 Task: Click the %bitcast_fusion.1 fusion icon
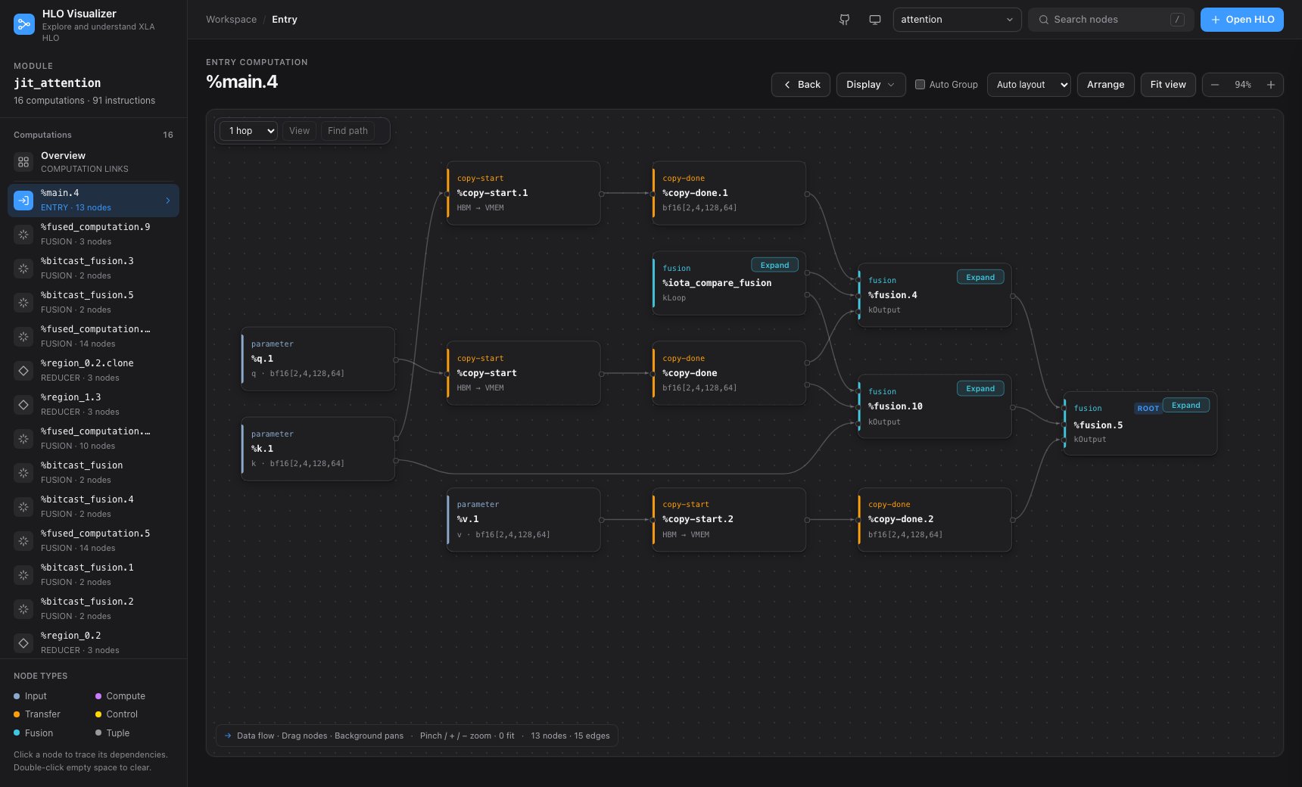[23, 575]
